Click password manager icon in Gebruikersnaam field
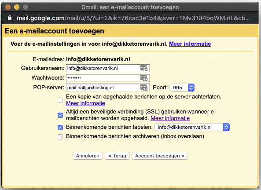Image resolution: width=261 pixels, height=190 pixels. pos(144,68)
